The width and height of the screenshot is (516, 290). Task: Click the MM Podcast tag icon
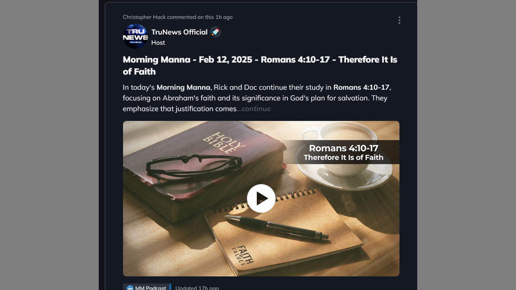click(130, 288)
